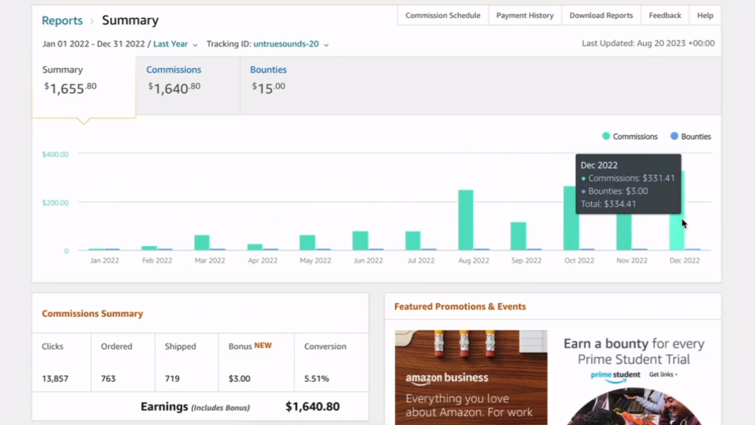Click the May 2022 commissions bar
Viewport: 755px width, 425px height.
(307, 242)
